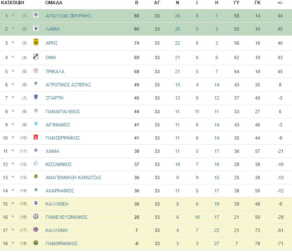
Task: Open the ΑΓΡΟΤΙΚΟΣ ΑΣΤΕΡΑΣ team page
Action: pos(68,85)
